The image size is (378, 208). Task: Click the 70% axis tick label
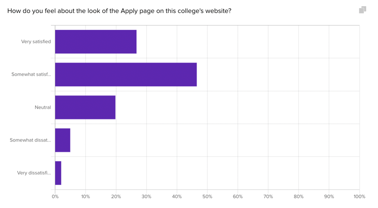point(268,197)
